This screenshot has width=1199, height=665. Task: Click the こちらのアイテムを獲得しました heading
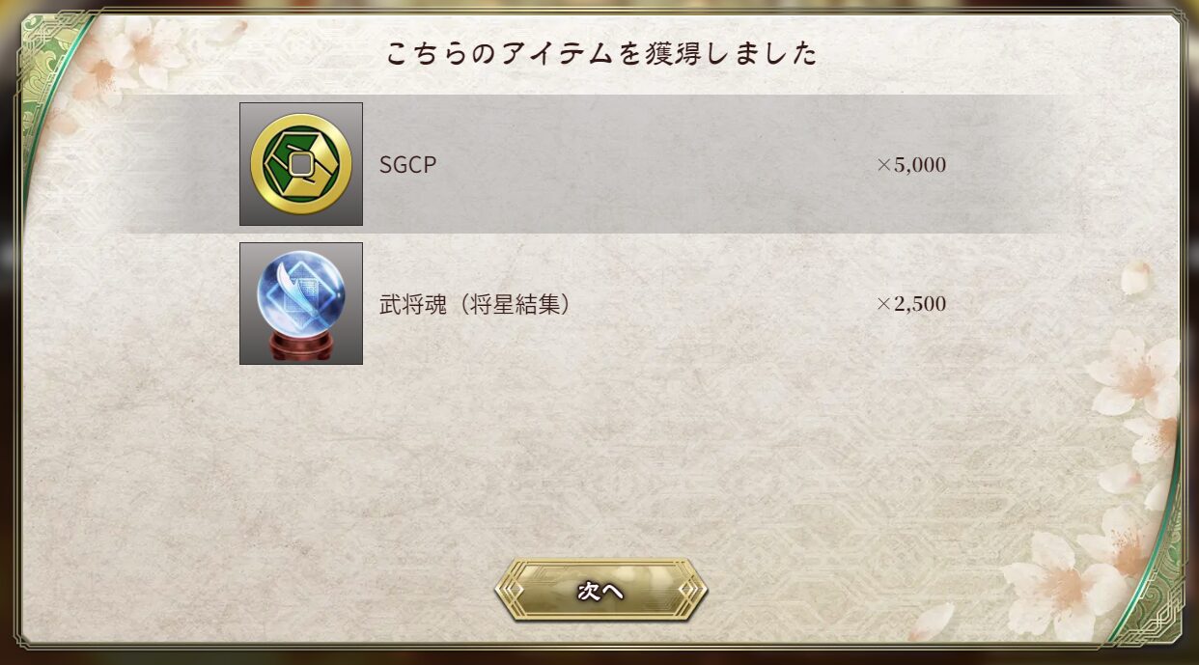600,54
